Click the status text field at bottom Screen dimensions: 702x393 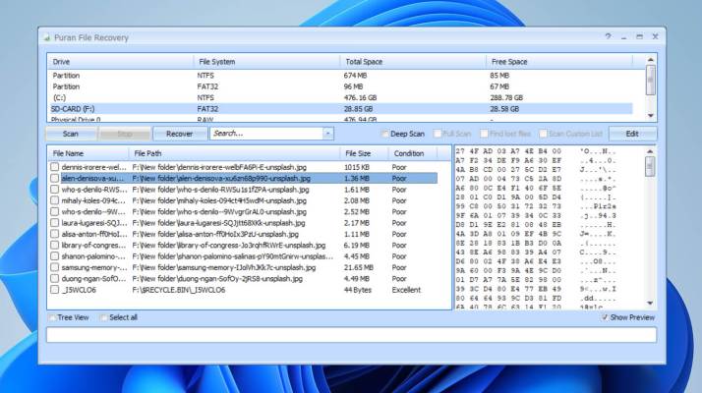[x=351, y=335]
